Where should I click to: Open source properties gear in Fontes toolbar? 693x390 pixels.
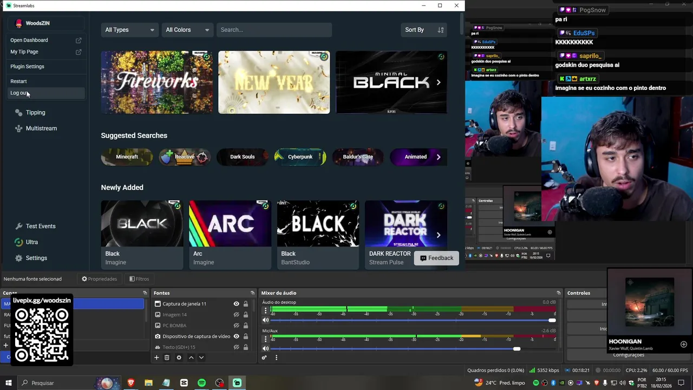[x=179, y=357]
